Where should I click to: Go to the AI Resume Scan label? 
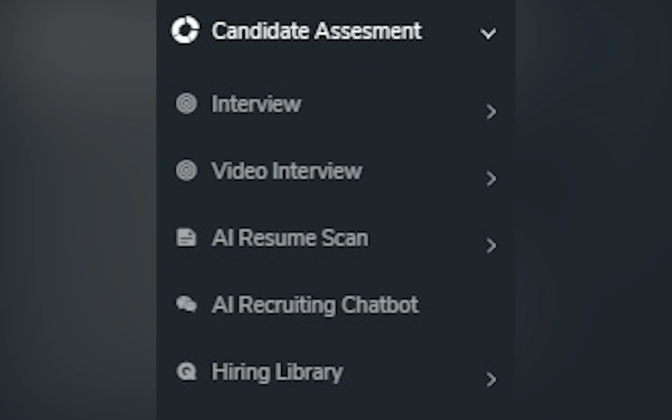(x=290, y=238)
